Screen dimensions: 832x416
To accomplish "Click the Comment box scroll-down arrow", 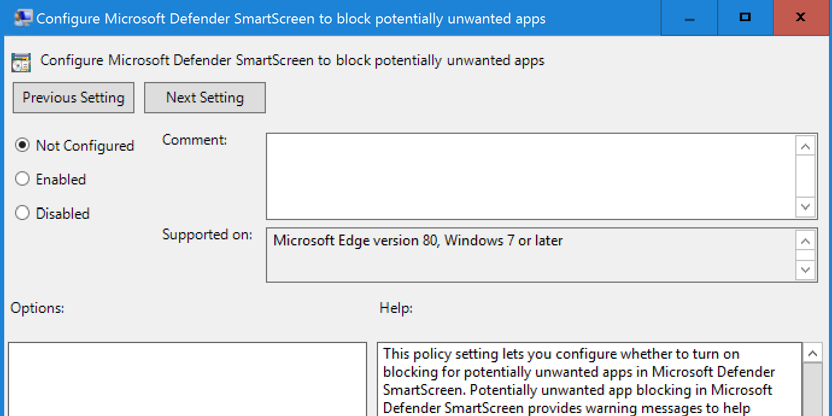I will click(805, 207).
